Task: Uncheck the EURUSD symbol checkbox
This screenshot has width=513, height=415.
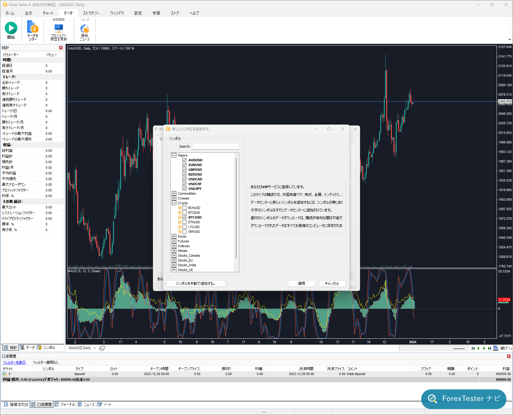Action: pyautogui.click(x=185, y=165)
